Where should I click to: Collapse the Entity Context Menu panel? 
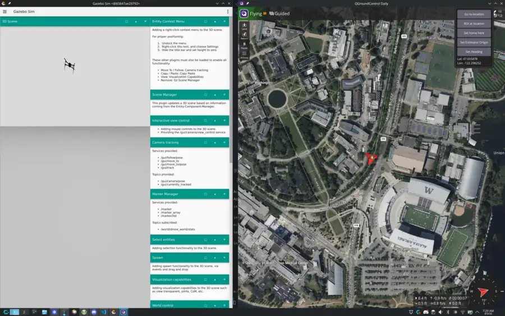(x=215, y=21)
